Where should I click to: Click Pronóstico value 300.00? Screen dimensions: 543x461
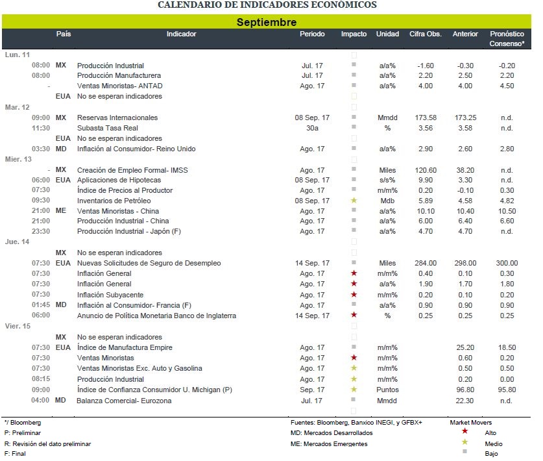coord(507,264)
